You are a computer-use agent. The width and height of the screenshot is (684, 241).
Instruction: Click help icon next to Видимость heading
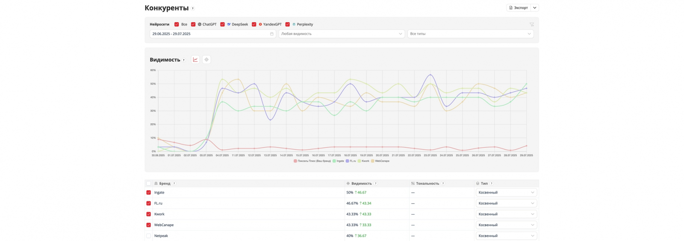pos(184,60)
